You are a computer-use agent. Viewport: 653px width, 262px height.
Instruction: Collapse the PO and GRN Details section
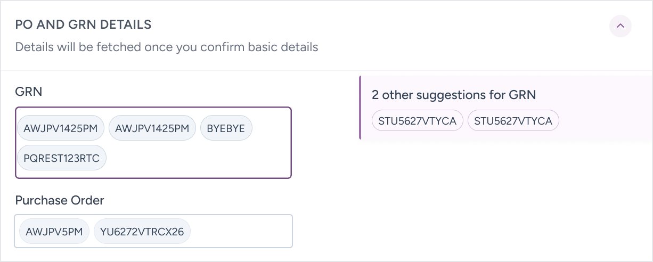coord(620,26)
